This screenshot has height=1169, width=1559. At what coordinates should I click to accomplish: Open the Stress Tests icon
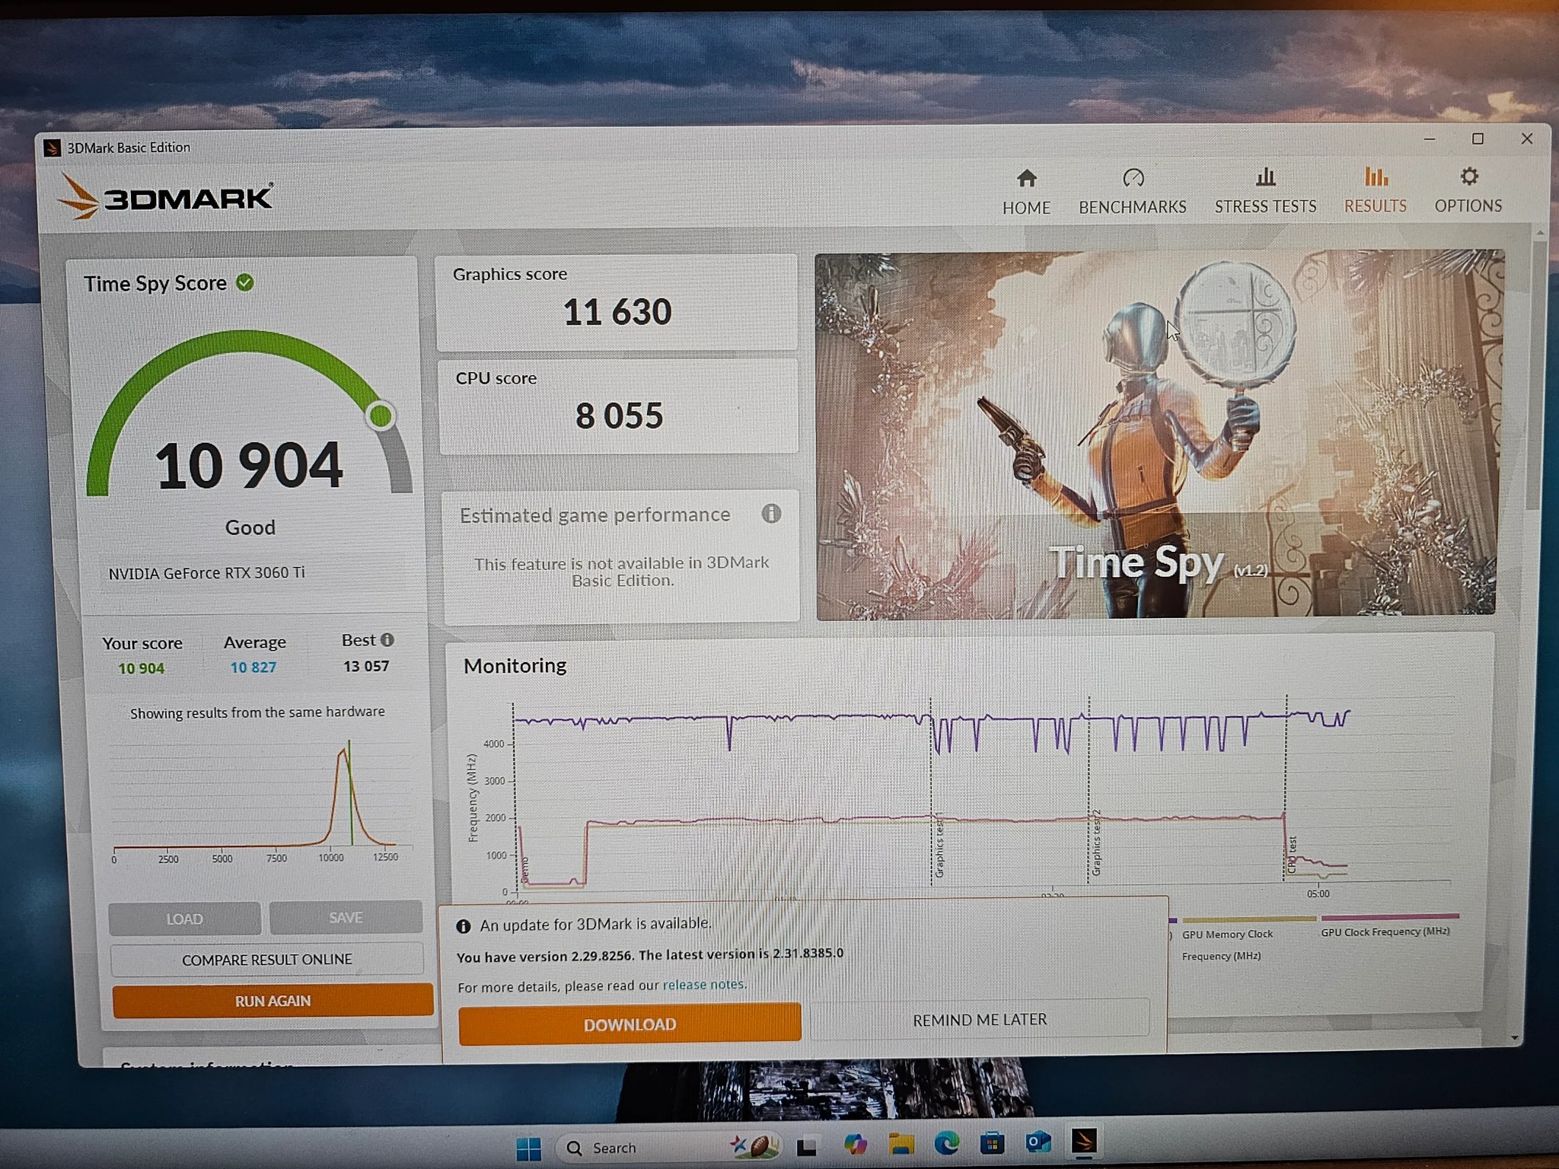[x=1265, y=177]
